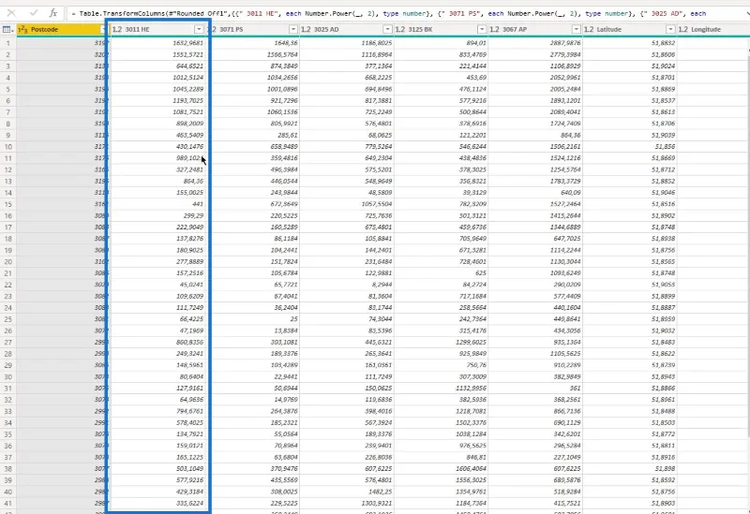The image size is (750, 514).
Task: Click cell value 285,61
Action: point(288,135)
